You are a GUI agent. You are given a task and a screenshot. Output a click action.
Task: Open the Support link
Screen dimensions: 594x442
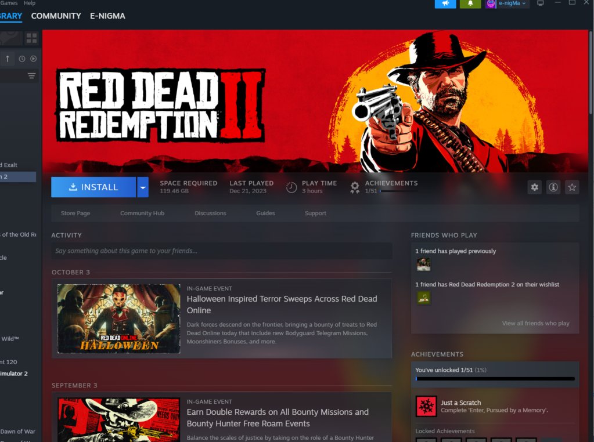[315, 213]
